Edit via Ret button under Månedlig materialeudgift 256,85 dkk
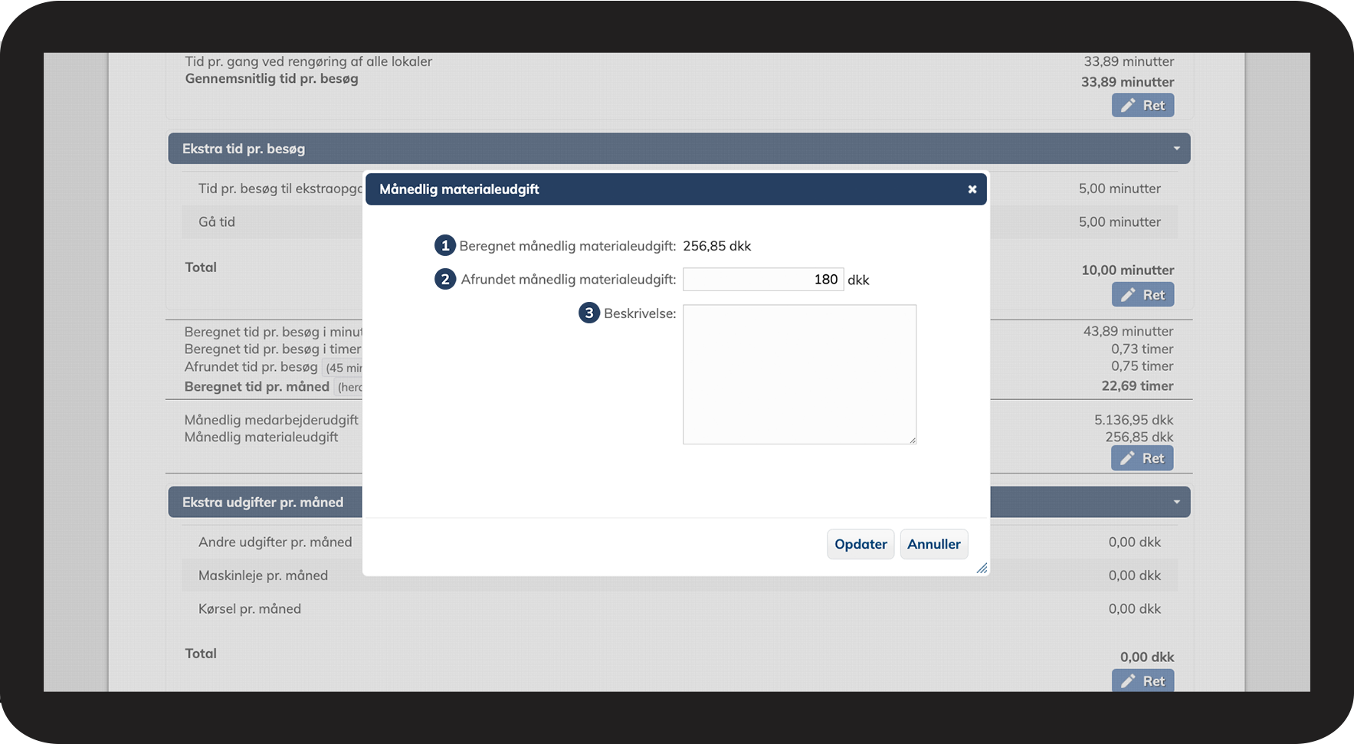The image size is (1354, 744). pyautogui.click(x=1142, y=458)
